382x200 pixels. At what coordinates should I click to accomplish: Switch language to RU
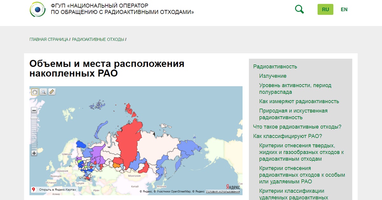(325, 10)
